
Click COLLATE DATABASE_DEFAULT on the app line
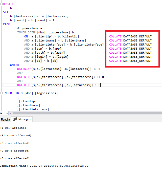pos(130,49)
